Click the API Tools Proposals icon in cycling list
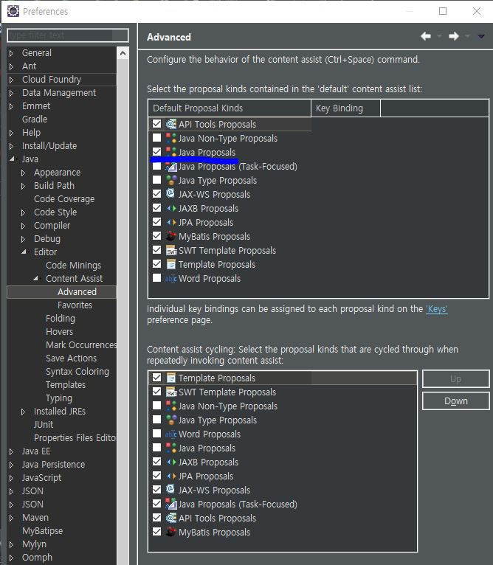The height and width of the screenshot is (565, 493). point(171,518)
